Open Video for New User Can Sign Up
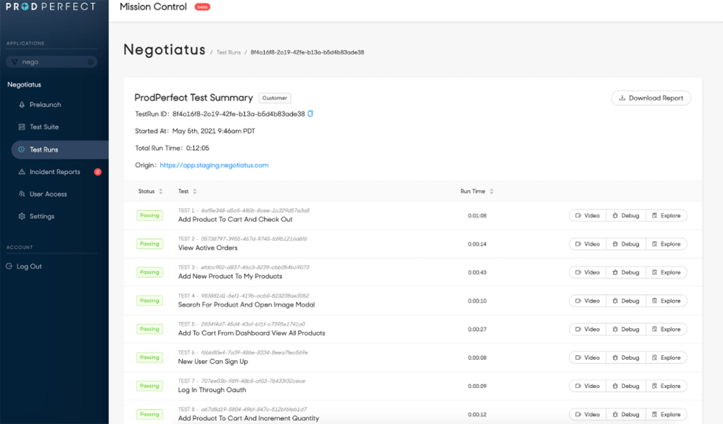This screenshot has height=424, width=723. pyautogui.click(x=587, y=358)
